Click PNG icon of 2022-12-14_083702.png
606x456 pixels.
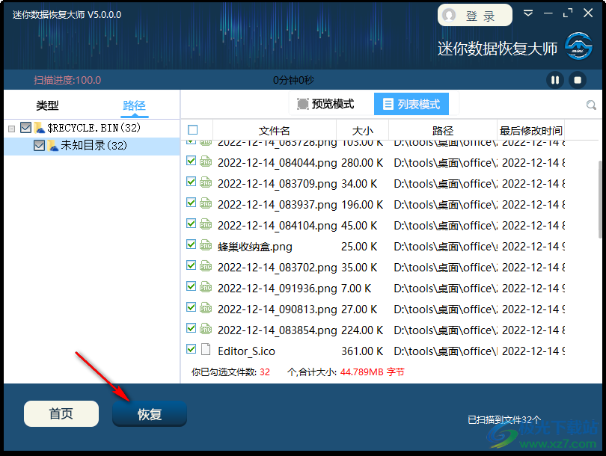[x=206, y=266]
